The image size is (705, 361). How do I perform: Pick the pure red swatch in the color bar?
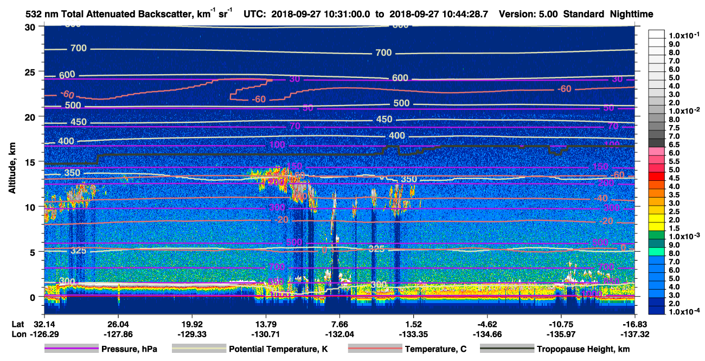click(x=656, y=177)
